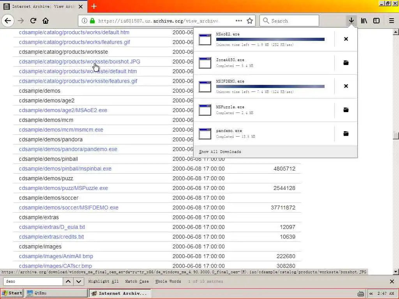Open cdsample/images/CATscr.bmp link
399x299 pixels.
coord(55,266)
